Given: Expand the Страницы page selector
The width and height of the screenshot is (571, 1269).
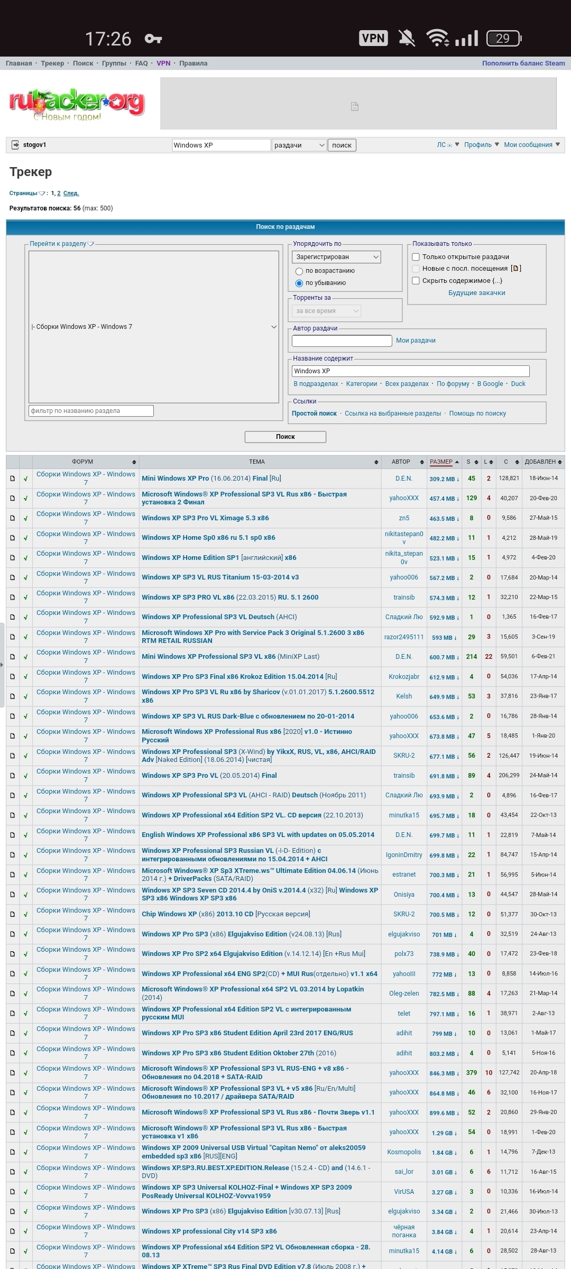Looking at the screenshot, I should [42, 194].
